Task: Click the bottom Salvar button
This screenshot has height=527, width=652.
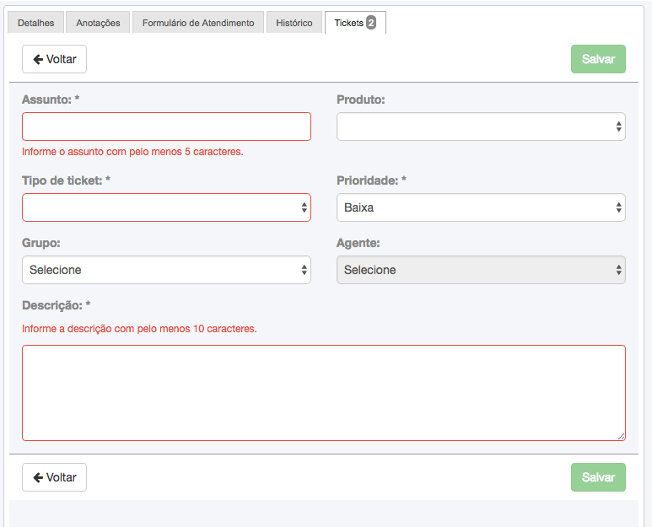Action: [x=598, y=477]
